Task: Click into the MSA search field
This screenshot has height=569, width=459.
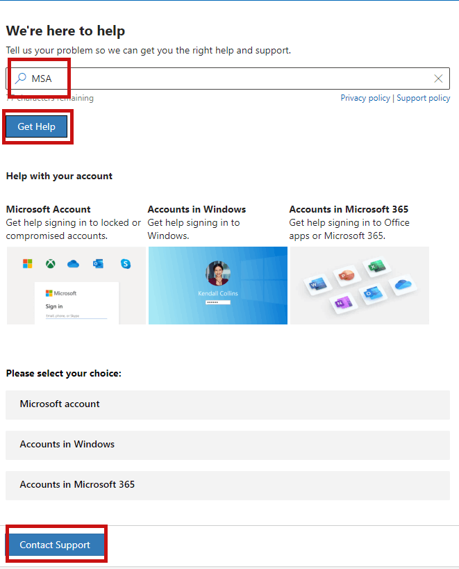Action: [228, 79]
